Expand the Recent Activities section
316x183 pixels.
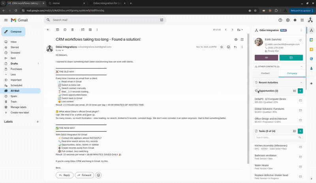click(279, 83)
